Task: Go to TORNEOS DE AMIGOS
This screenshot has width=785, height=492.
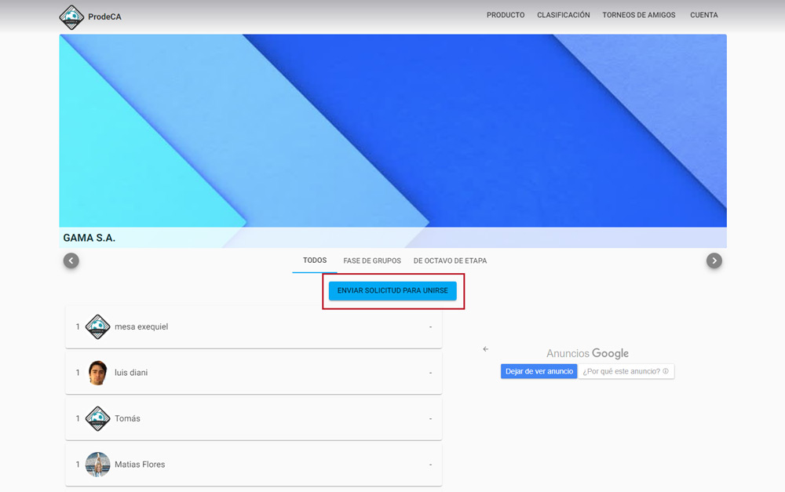Action: point(638,15)
